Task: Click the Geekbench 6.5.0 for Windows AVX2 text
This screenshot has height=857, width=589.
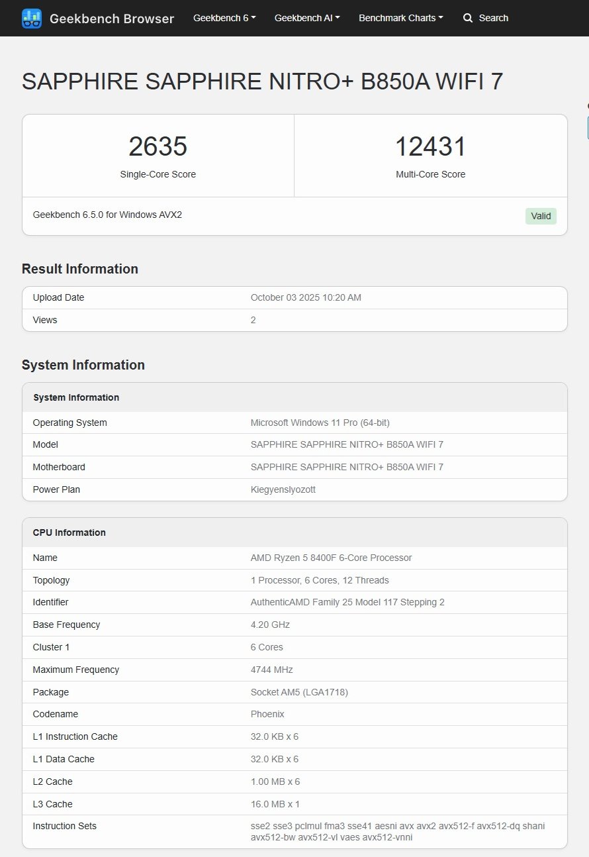Action: point(107,215)
